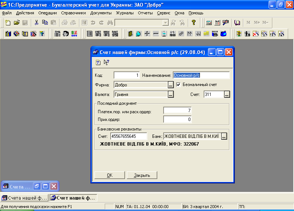Open the Отчеты menu
Screen dimensions: 294x211
pyautogui.click(x=145, y=13)
